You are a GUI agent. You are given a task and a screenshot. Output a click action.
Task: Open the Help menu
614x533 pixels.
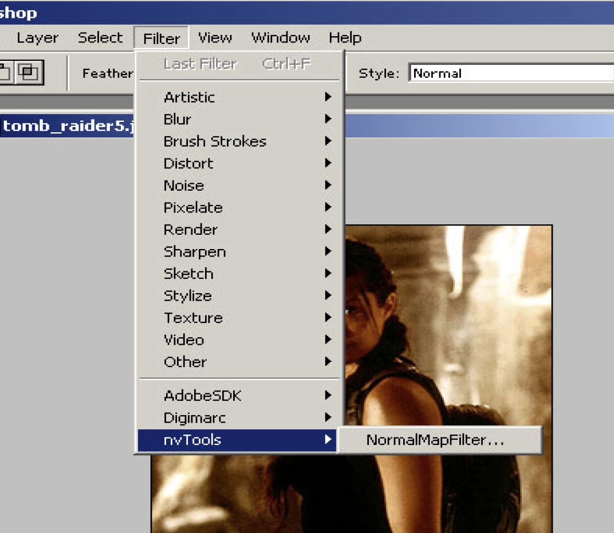point(345,38)
